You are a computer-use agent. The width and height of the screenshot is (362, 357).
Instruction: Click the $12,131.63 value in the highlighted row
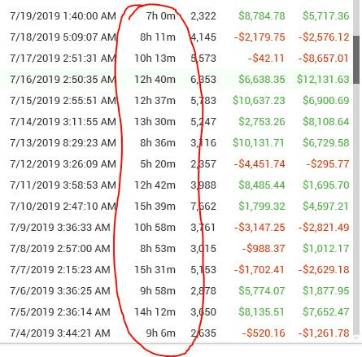point(323,80)
